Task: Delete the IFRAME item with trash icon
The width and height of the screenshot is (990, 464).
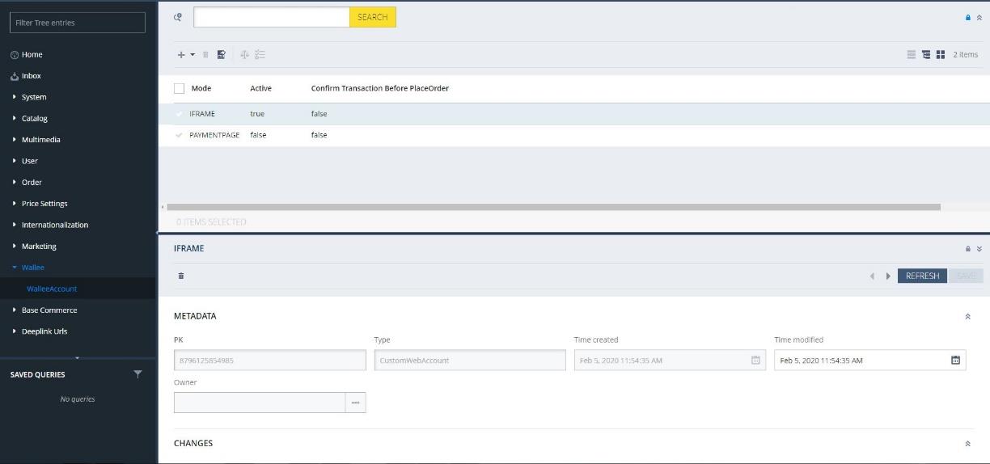Action: [x=181, y=276]
